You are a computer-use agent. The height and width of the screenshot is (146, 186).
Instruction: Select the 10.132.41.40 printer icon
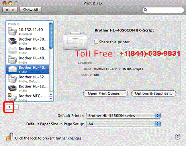pyautogui.click(x=12, y=31)
